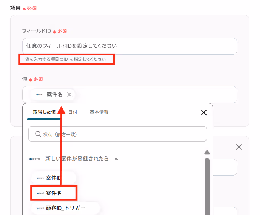Click the popup list scrollbar thumb
Screen dimensions: 260x215
[207, 186]
